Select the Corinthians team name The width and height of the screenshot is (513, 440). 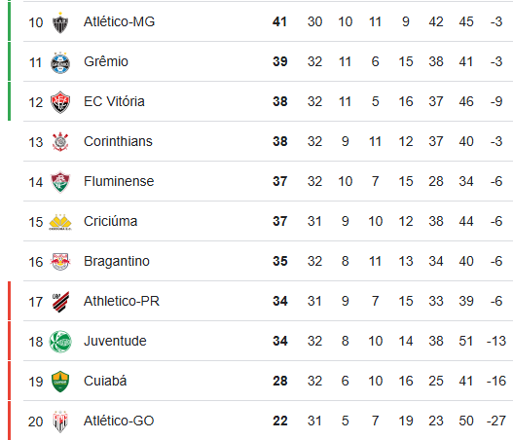(x=118, y=142)
